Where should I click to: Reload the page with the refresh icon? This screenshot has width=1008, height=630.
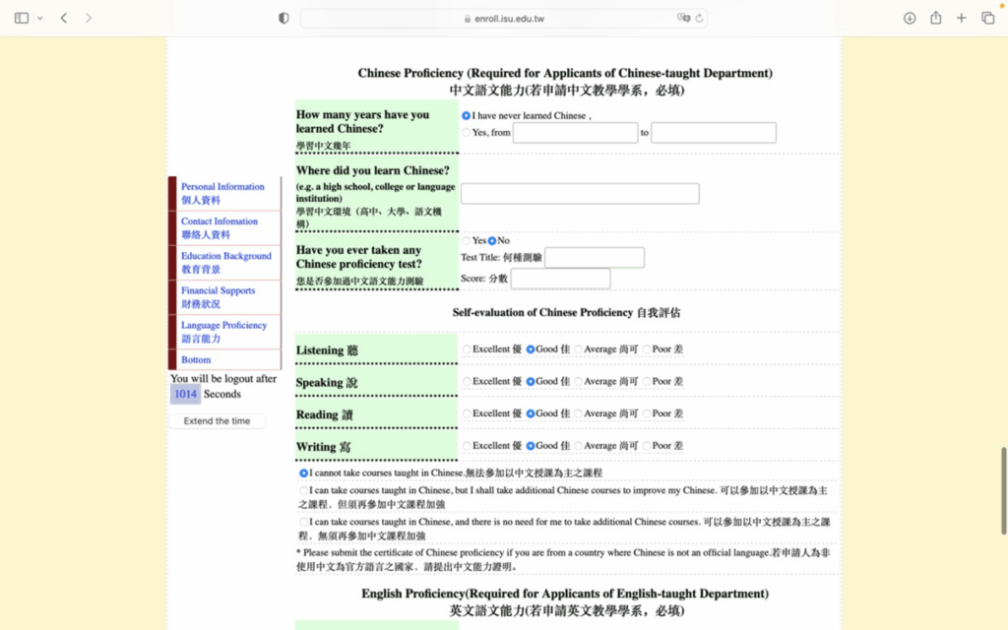point(699,18)
